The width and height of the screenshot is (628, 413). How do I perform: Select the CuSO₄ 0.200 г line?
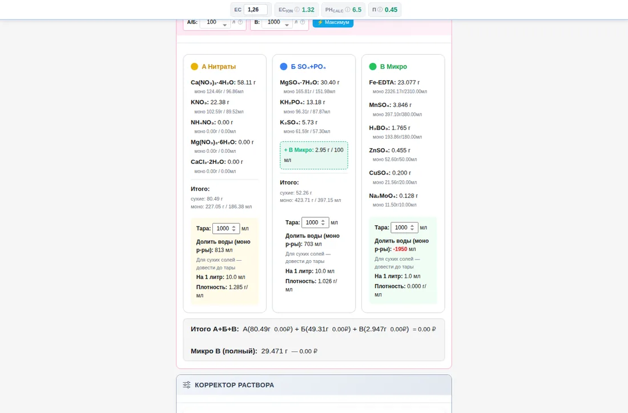coord(390,173)
